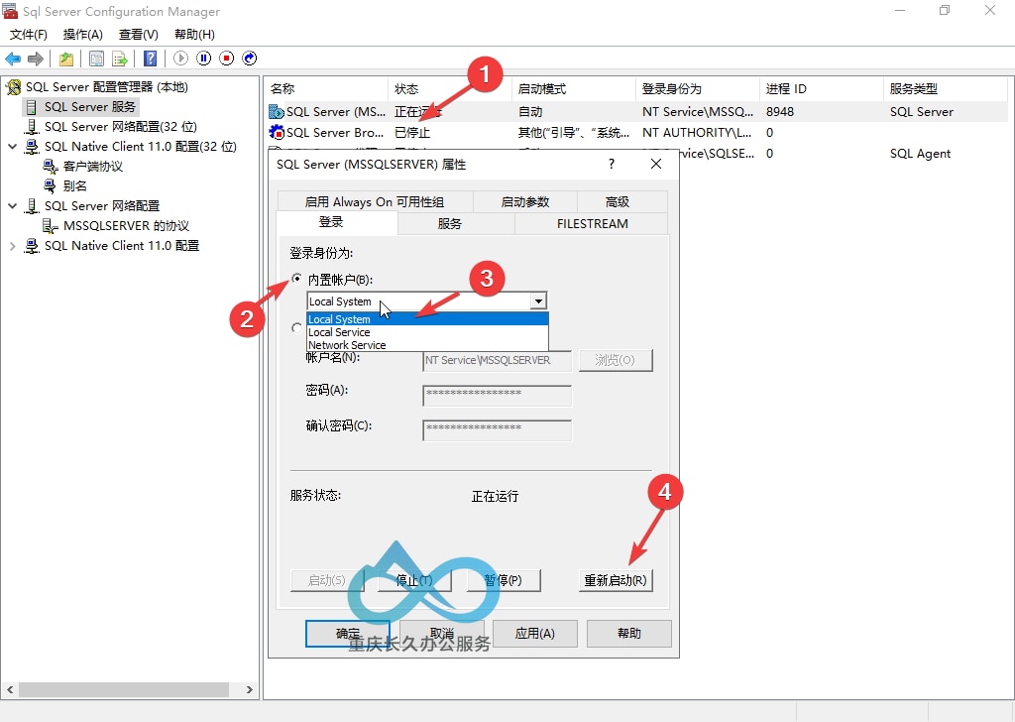Open the 操作(A) menu
Viewport: 1015px width, 722px height.
click(83, 35)
